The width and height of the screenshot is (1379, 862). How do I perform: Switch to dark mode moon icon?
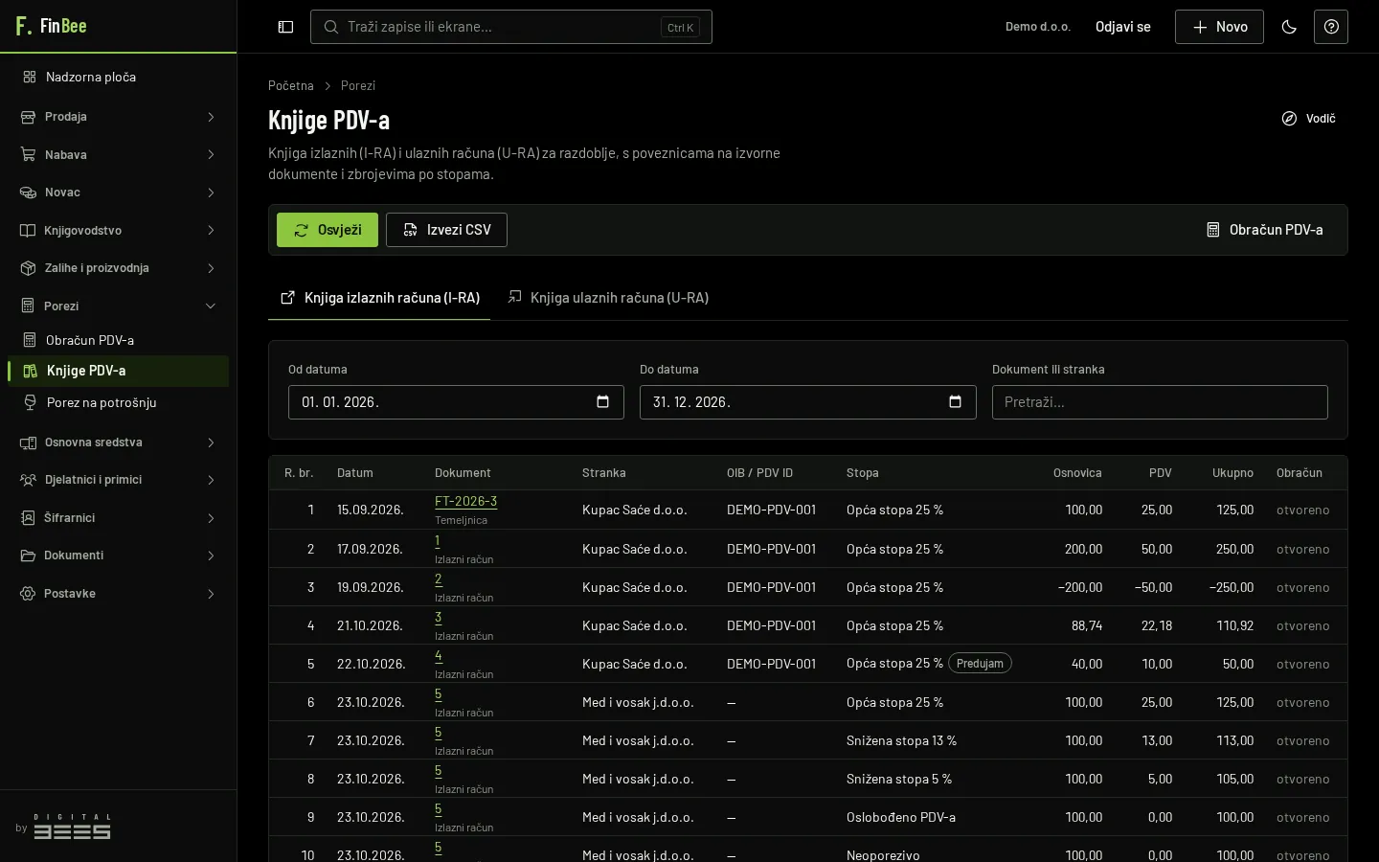pyautogui.click(x=1289, y=27)
